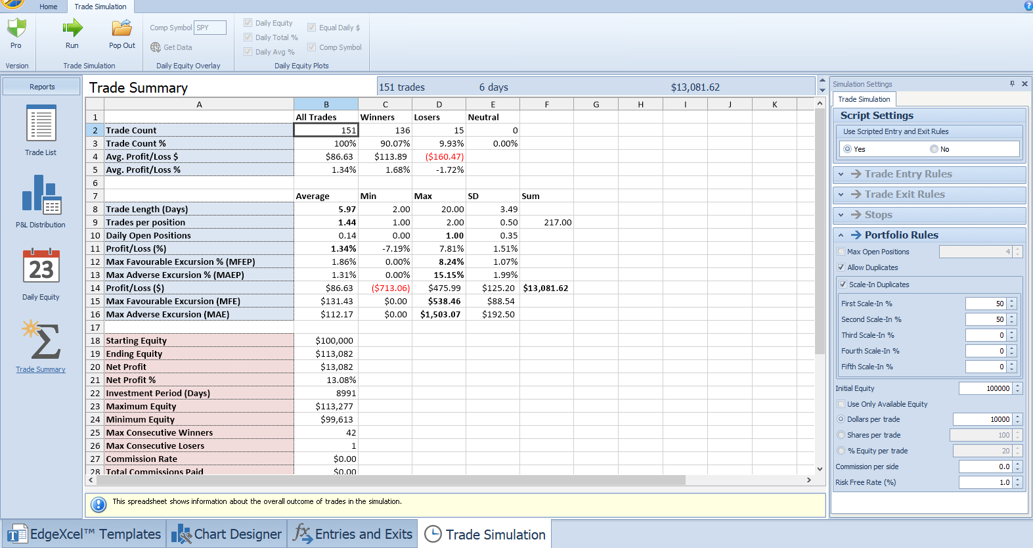
Task: Expand the Trade Entry Rules section
Action: tap(841, 175)
